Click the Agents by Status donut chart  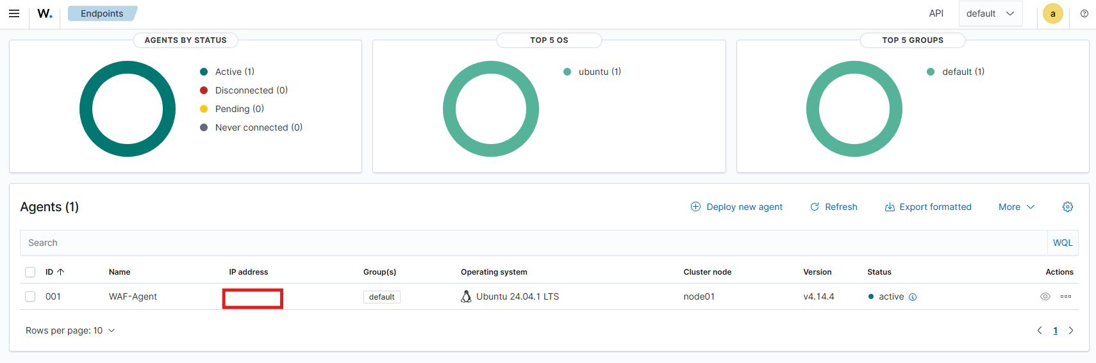128,109
